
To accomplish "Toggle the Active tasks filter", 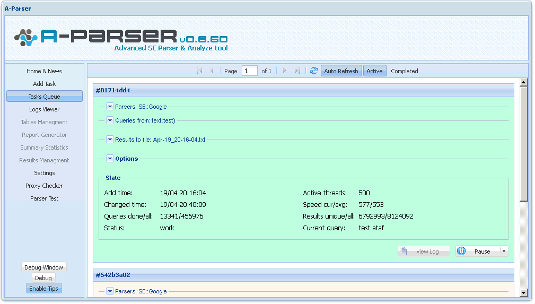I will tap(375, 71).
